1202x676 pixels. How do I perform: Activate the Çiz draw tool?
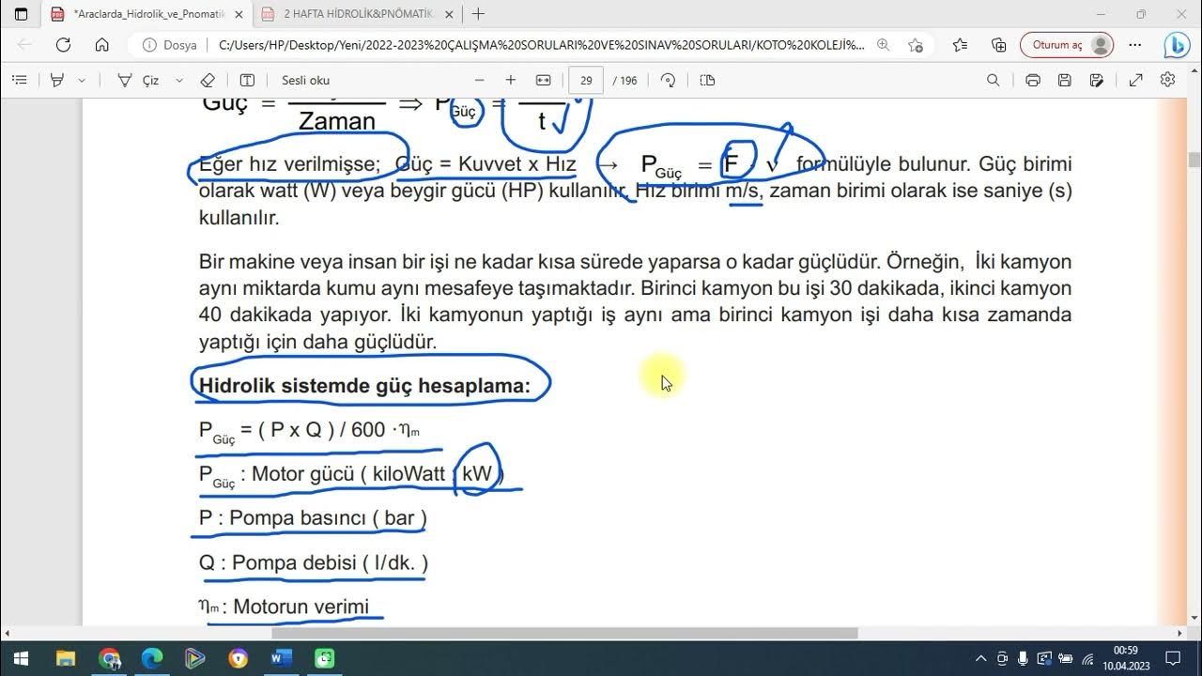point(137,81)
